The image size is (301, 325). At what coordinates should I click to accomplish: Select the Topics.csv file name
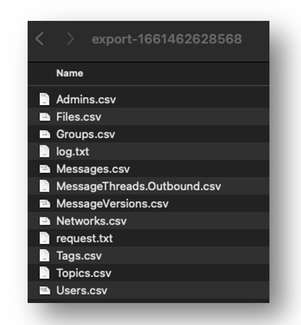pos(84,273)
